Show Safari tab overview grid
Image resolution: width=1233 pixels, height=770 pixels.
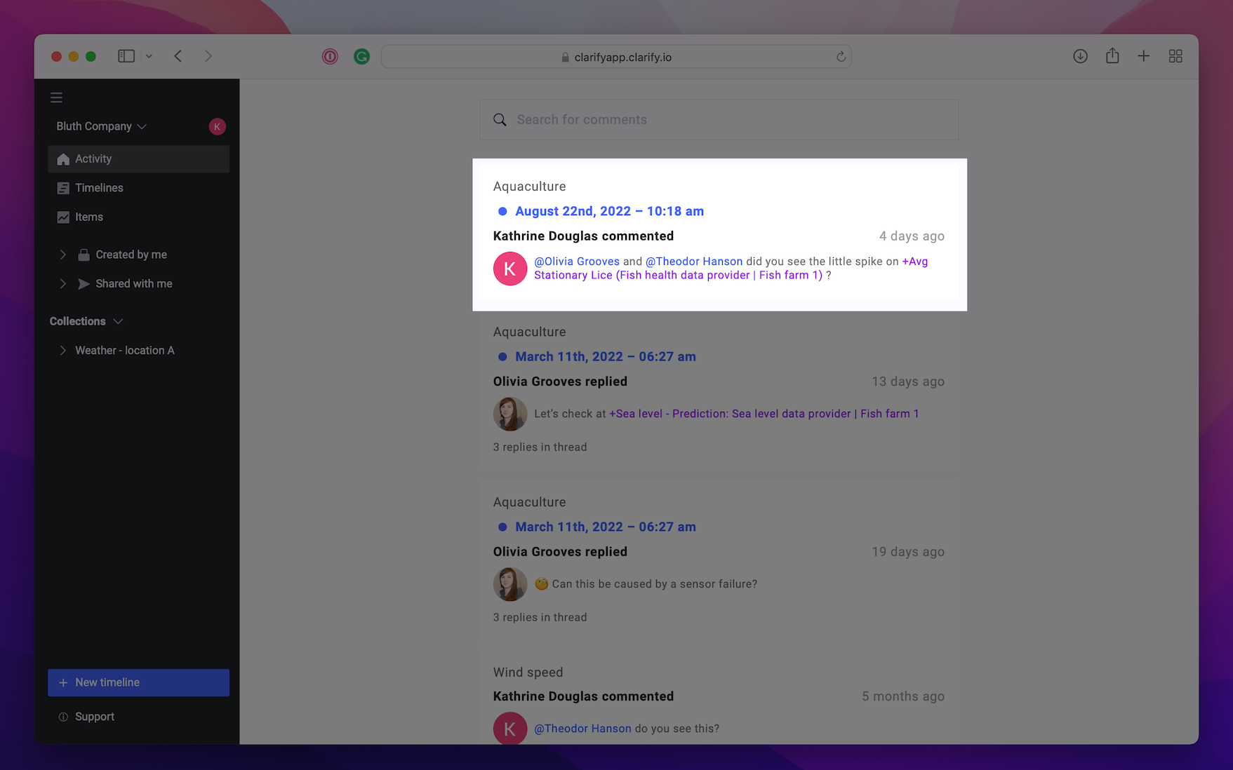[x=1175, y=56]
